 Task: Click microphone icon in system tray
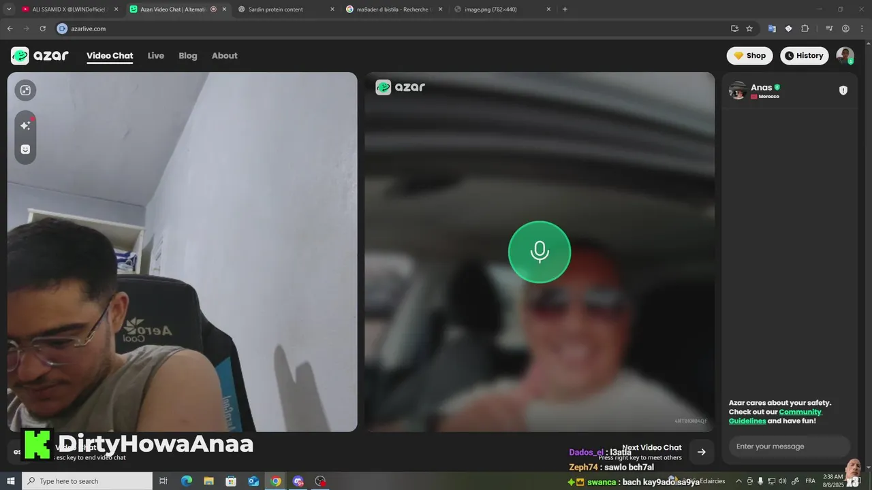click(x=760, y=481)
